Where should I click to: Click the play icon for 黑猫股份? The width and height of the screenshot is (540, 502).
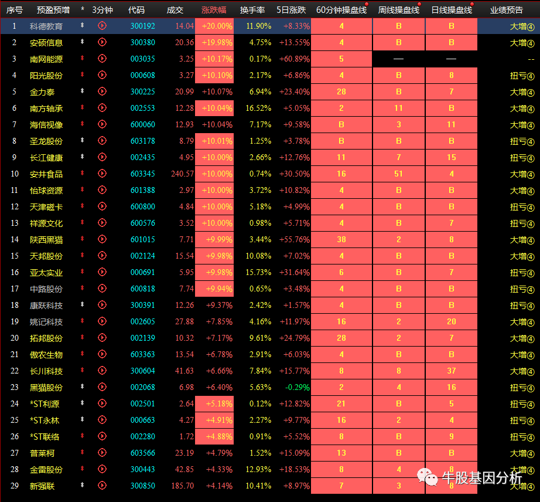(x=102, y=387)
